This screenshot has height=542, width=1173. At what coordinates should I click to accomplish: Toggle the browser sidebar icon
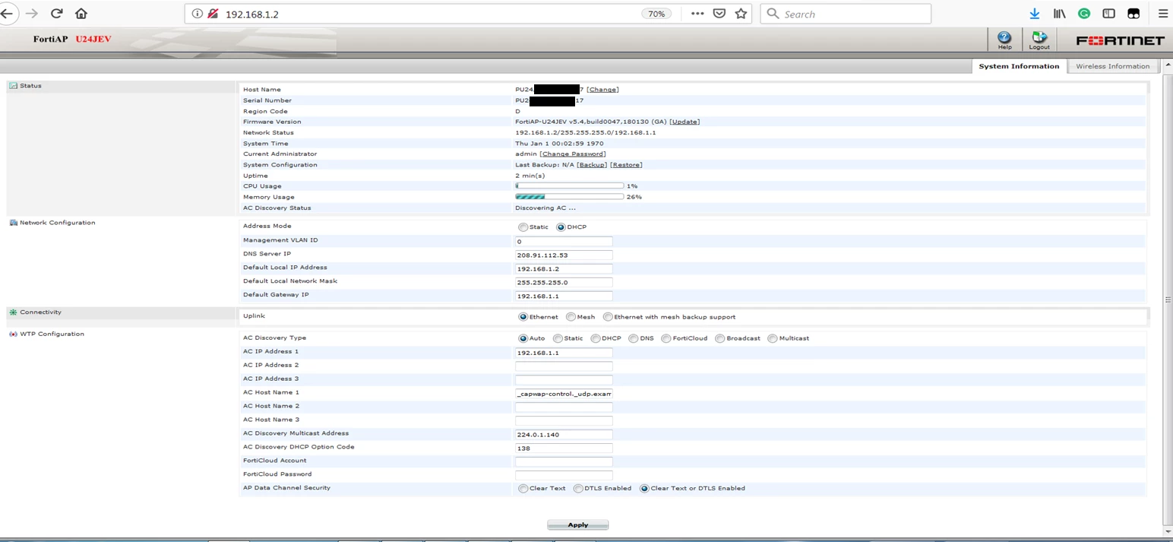click(x=1108, y=14)
